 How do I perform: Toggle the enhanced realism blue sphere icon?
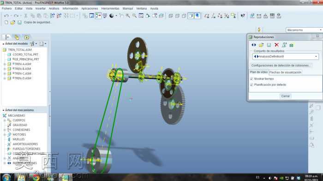pyautogui.click(x=197, y=16)
